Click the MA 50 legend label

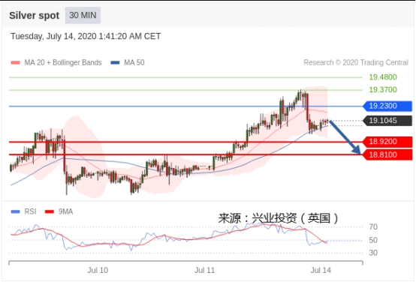134,62
